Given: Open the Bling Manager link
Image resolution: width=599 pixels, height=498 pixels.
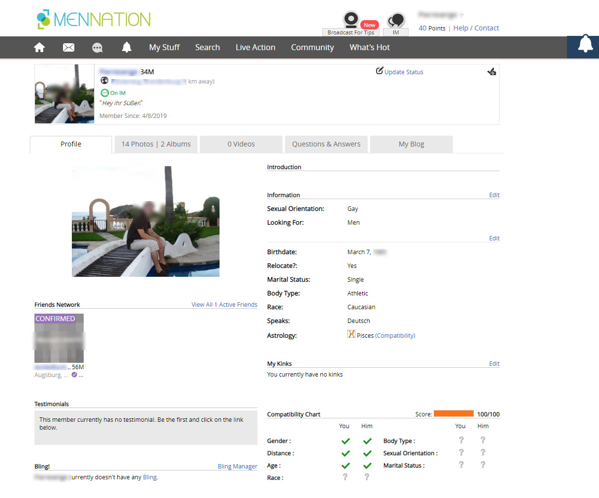Looking at the screenshot, I should [x=238, y=466].
